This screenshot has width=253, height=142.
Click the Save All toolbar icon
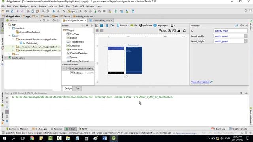[x=8, y=11]
